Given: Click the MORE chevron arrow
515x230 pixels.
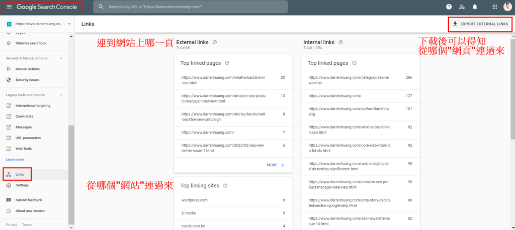Looking at the screenshot, I should click(x=283, y=165).
